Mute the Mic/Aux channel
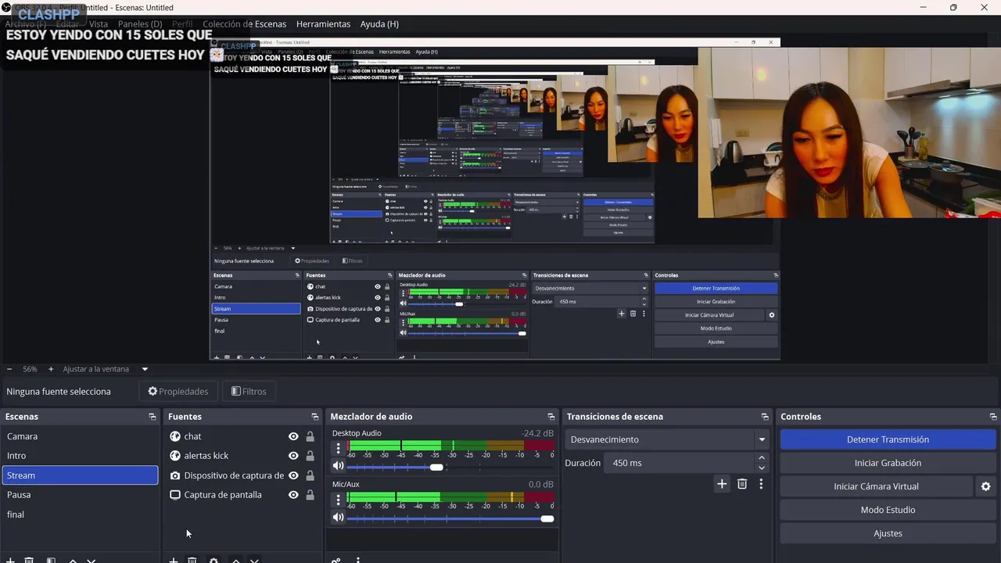1001x563 pixels. 338,518
